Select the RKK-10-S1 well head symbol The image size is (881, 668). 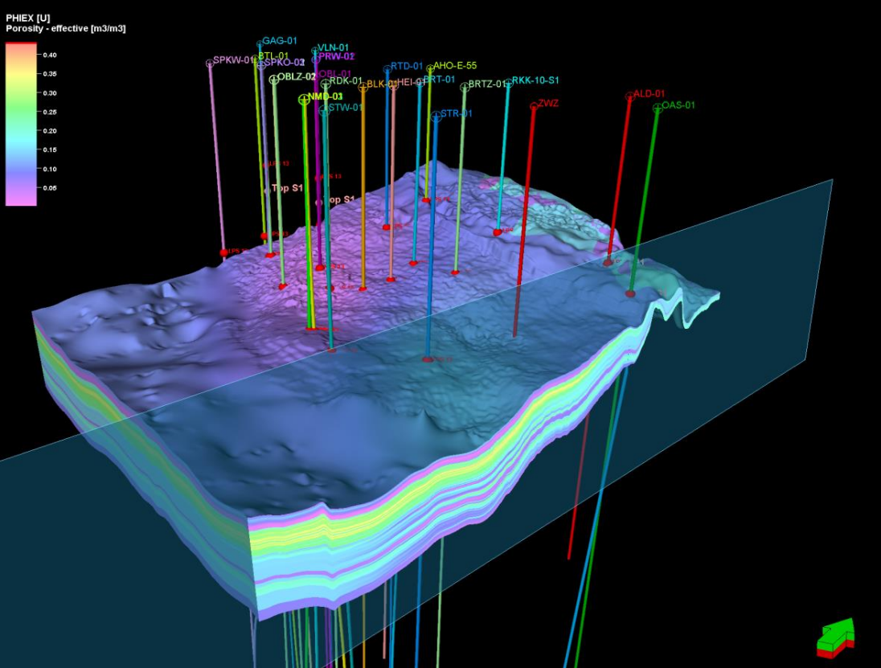pyautogui.click(x=509, y=84)
